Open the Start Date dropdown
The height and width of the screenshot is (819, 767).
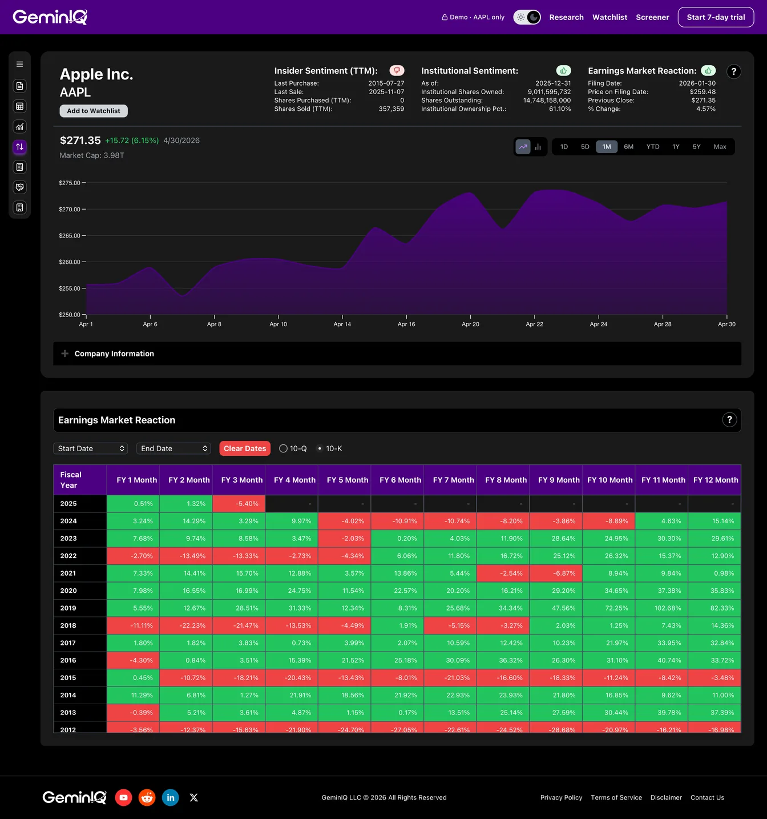90,448
